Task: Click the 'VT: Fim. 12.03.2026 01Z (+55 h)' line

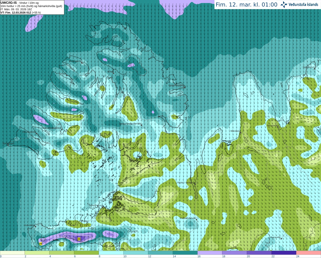Action: [x=21, y=13]
